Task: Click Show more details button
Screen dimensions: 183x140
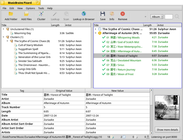Action: 167,130
